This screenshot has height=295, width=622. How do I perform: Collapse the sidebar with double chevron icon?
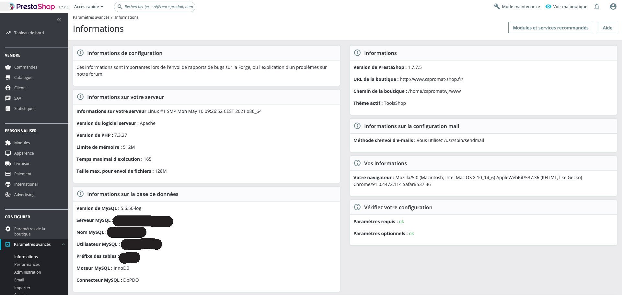[59, 20]
